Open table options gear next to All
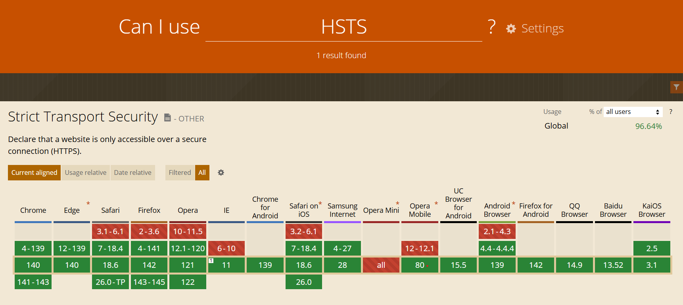 point(221,172)
